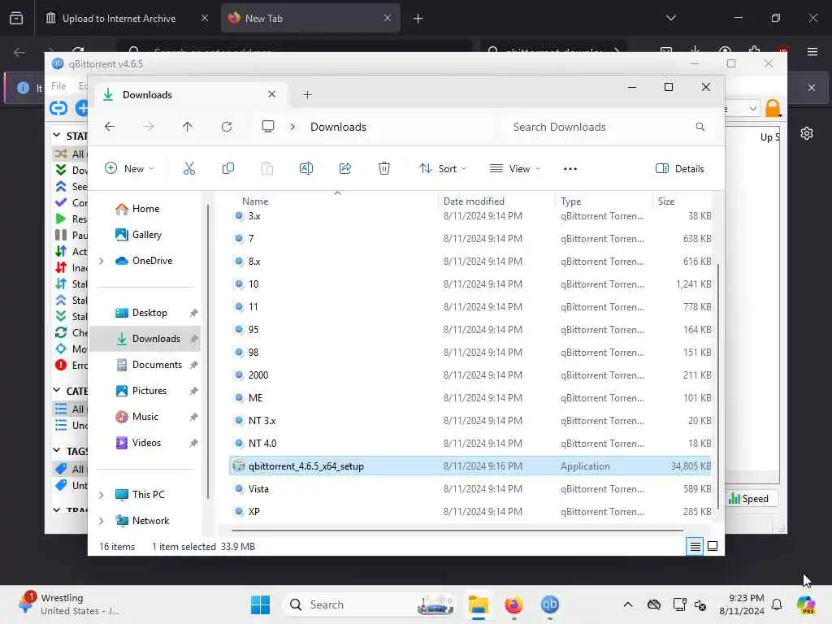Click the Speed button in qBittorrent
This screenshot has height=624, width=832.
point(748,498)
